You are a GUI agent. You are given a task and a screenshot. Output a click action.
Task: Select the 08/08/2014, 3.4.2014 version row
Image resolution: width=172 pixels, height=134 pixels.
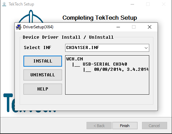pyautogui.click(x=121, y=69)
